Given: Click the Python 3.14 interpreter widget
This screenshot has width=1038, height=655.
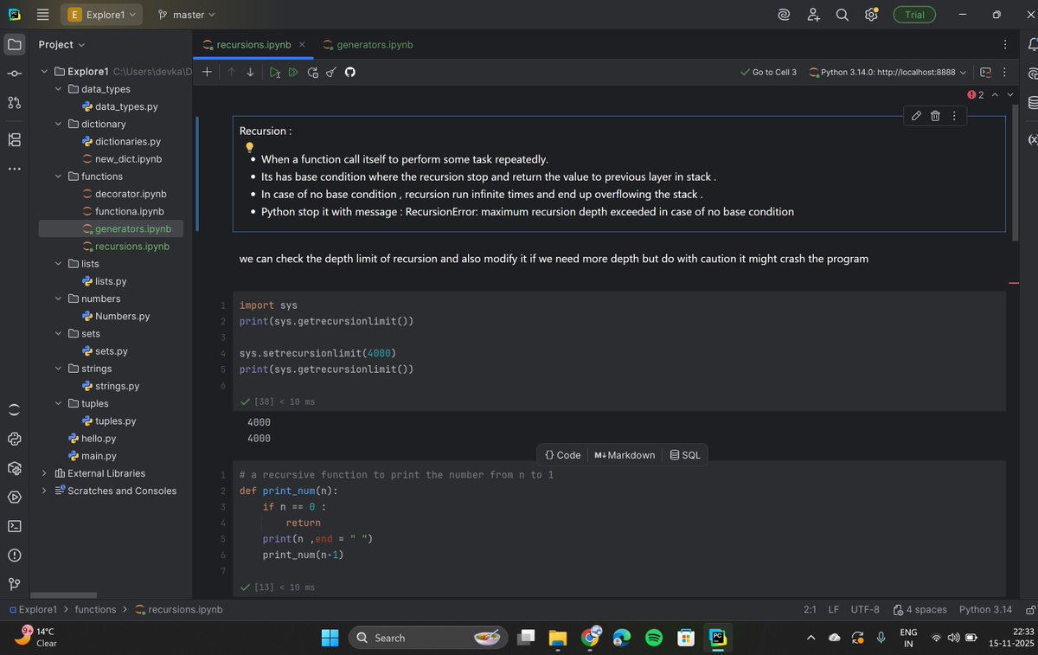Looking at the screenshot, I should click(985, 609).
